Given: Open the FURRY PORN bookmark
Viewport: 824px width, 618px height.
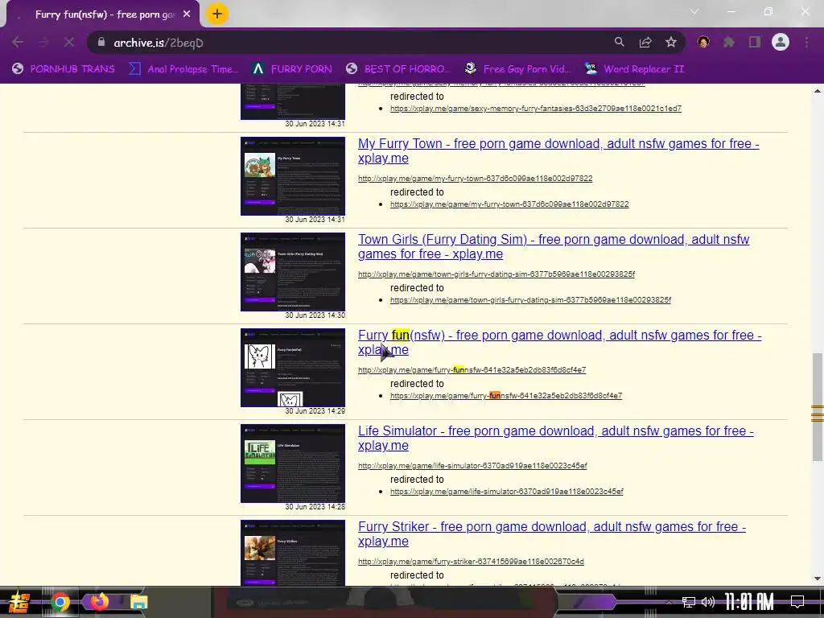Looking at the screenshot, I should pyautogui.click(x=291, y=69).
